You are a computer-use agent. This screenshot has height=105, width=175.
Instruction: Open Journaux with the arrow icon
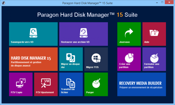pyautogui.click(x=129, y=33)
